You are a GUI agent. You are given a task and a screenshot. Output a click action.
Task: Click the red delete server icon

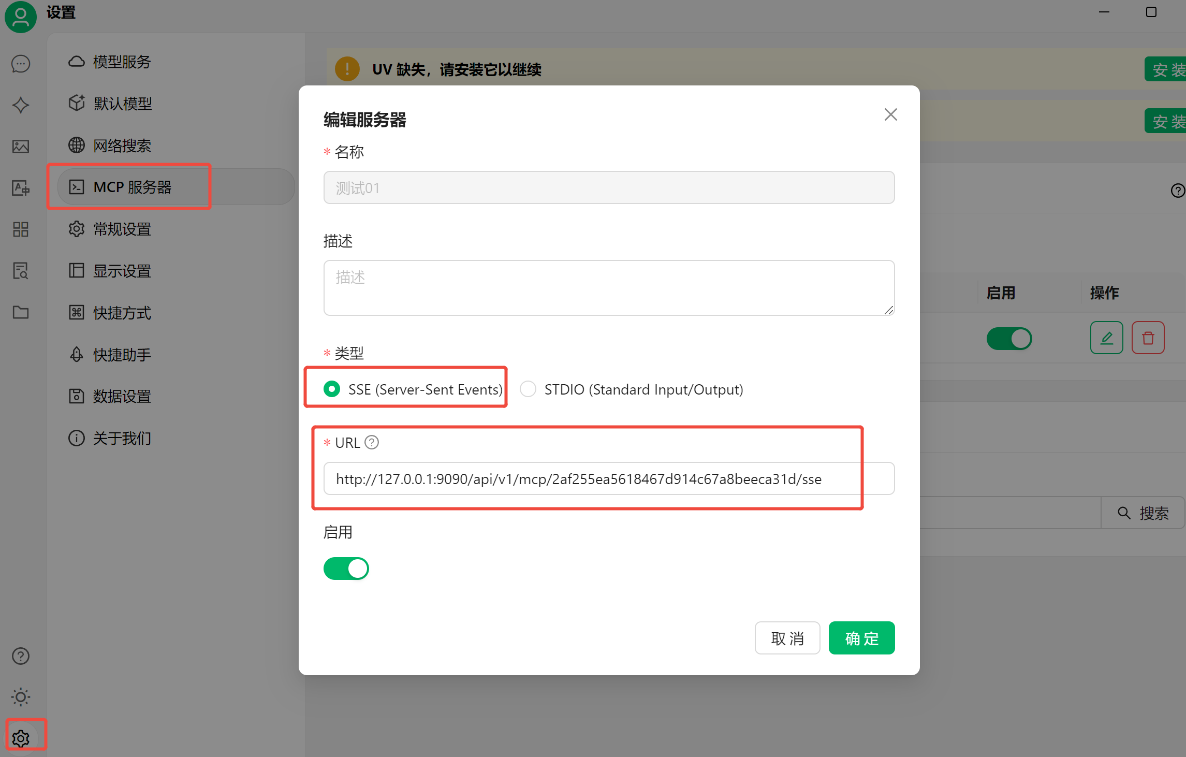coord(1148,338)
